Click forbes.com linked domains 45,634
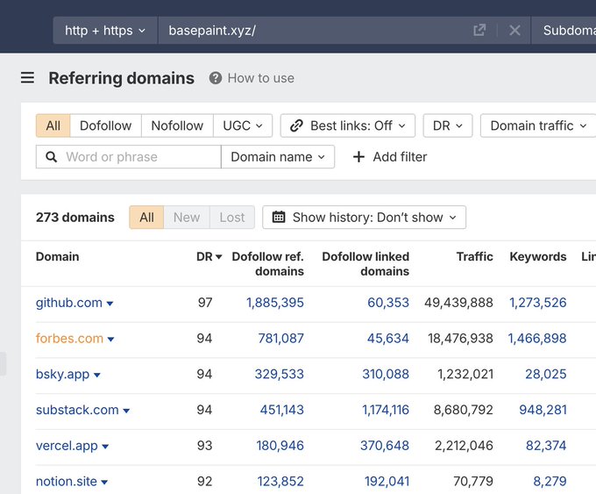The image size is (596, 494). 388,339
